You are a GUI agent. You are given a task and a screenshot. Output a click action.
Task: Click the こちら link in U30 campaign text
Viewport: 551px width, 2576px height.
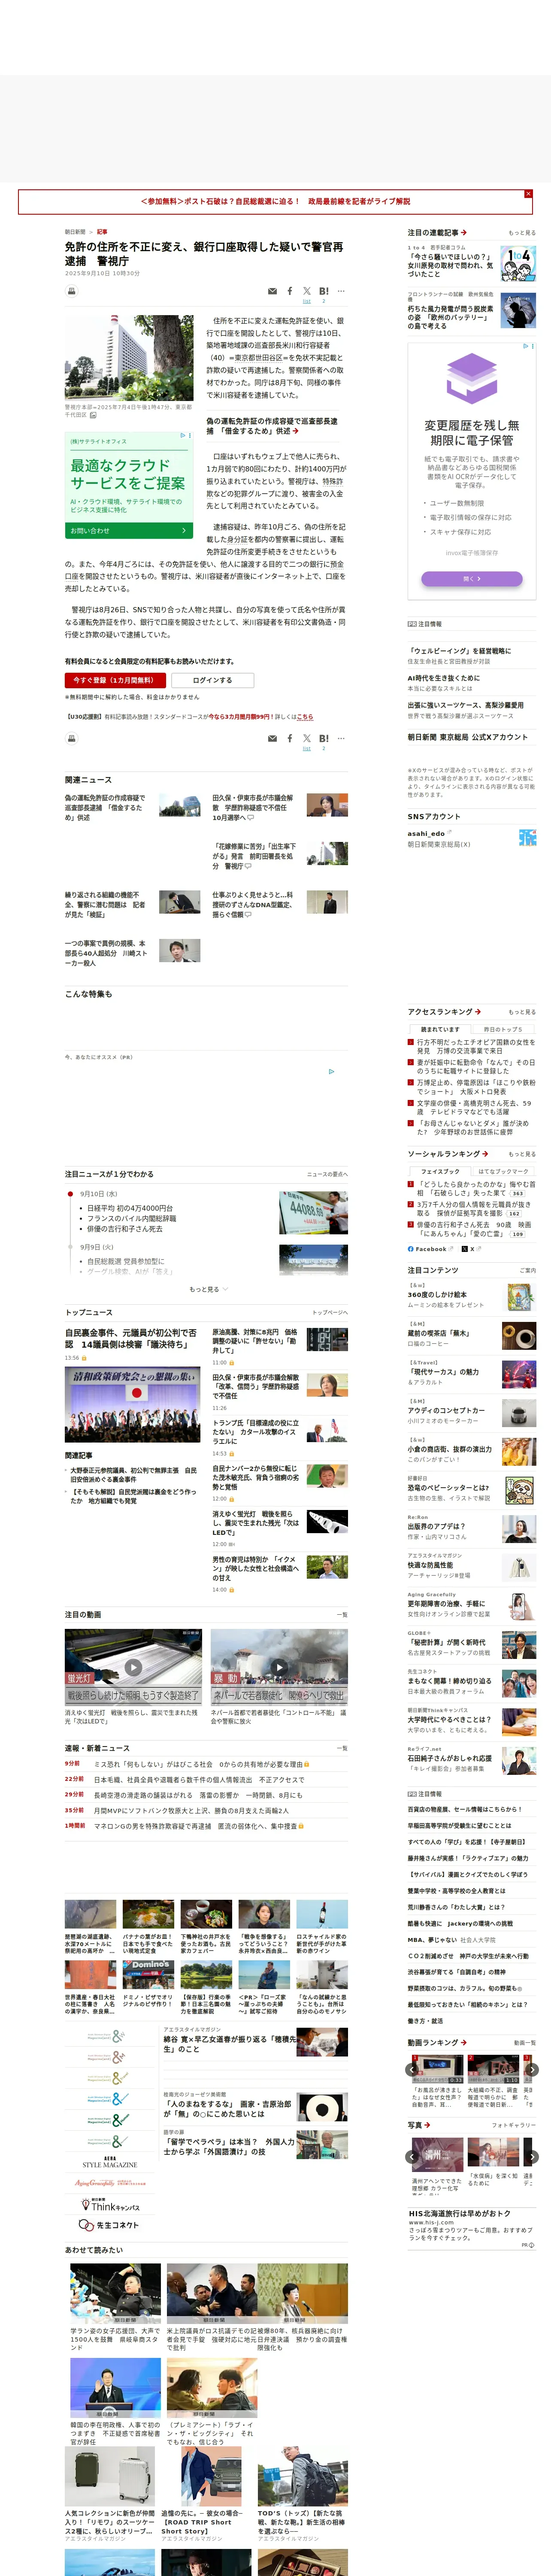[305, 716]
